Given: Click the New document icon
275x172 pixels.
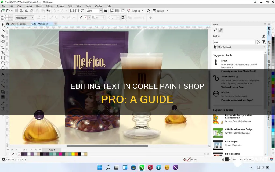Looking at the screenshot, I should point(3,11).
